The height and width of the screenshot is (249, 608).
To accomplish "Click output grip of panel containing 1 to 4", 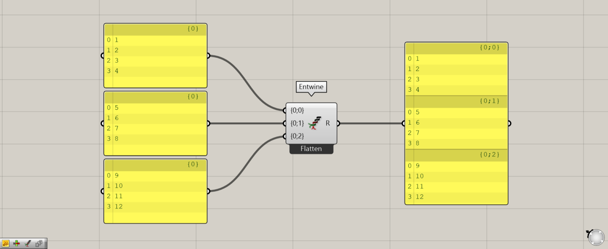I will click(208, 56).
